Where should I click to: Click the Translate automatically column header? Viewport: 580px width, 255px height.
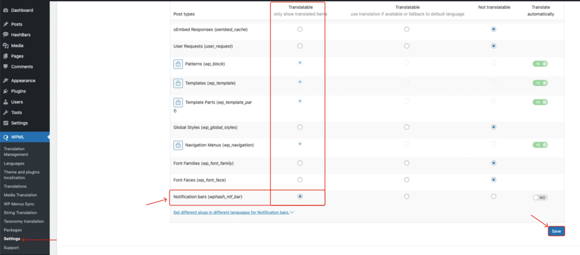pos(540,11)
